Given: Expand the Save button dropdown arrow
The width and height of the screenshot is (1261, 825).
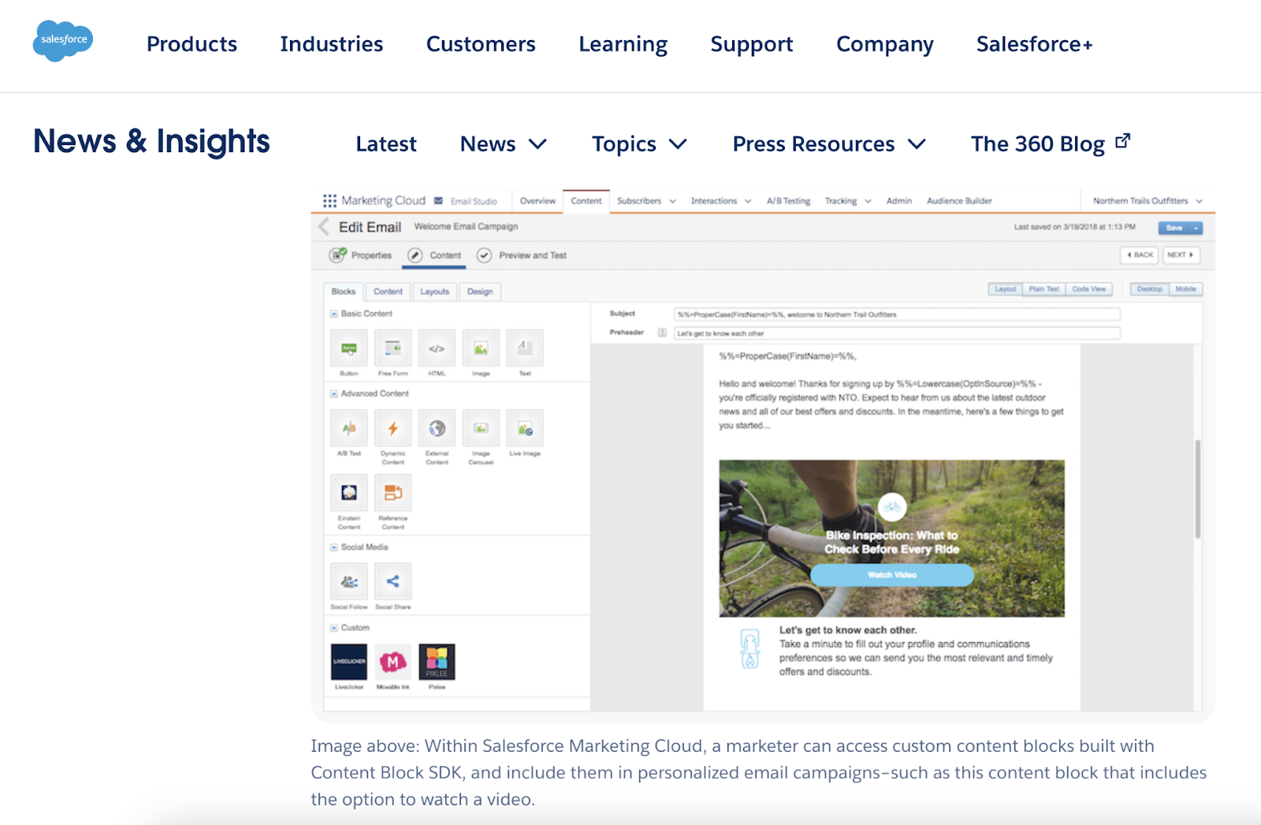Looking at the screenshot, I should (1196, 227).
